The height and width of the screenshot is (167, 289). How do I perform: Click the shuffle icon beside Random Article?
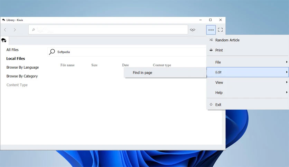[211, 40]
